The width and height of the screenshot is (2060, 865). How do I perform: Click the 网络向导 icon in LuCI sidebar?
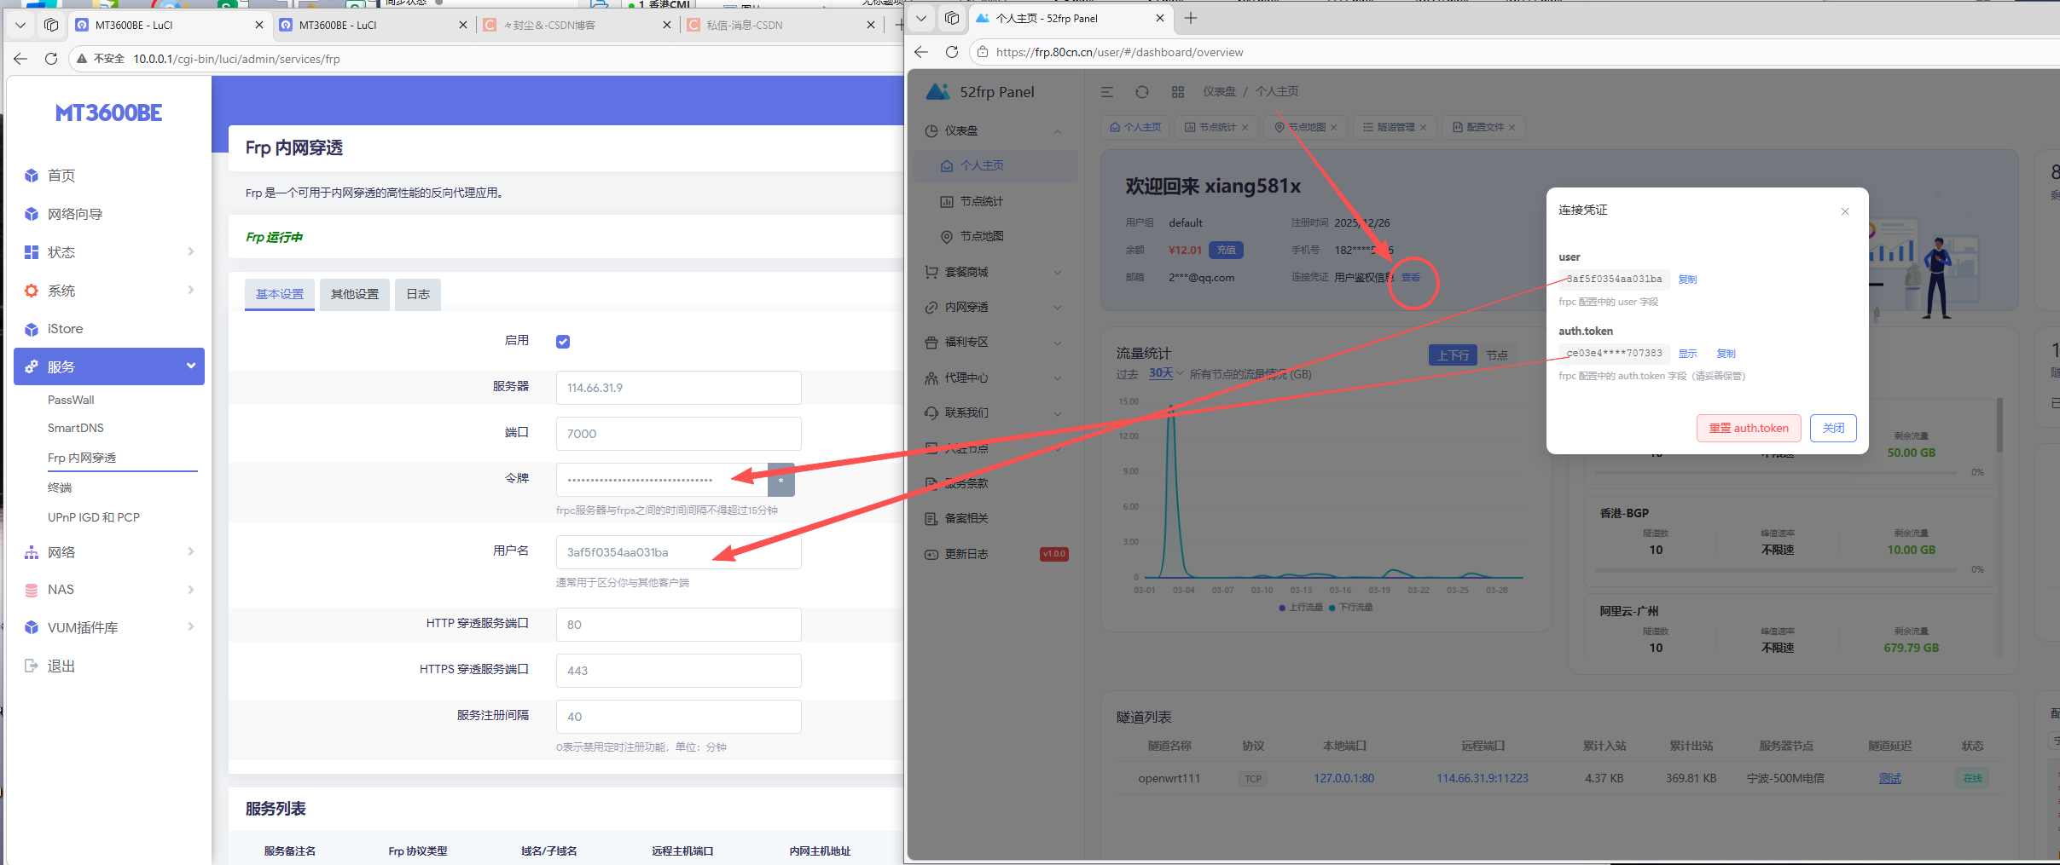pos(32,214)
